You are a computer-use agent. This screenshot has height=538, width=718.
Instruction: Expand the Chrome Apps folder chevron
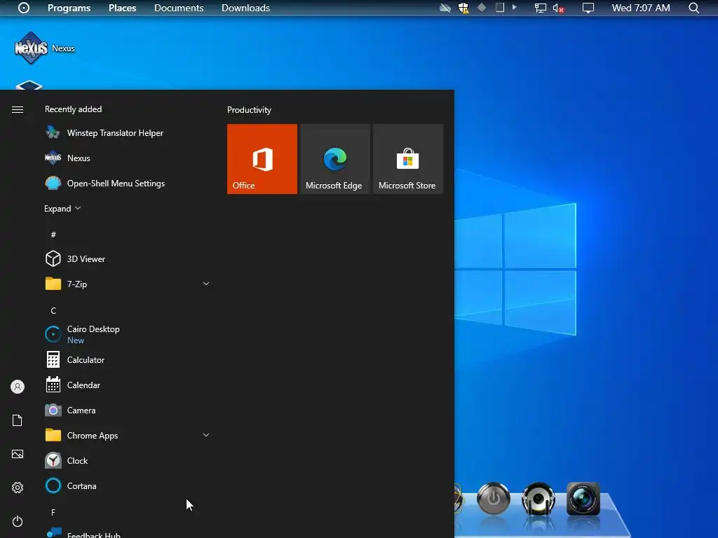click(206, 435)
